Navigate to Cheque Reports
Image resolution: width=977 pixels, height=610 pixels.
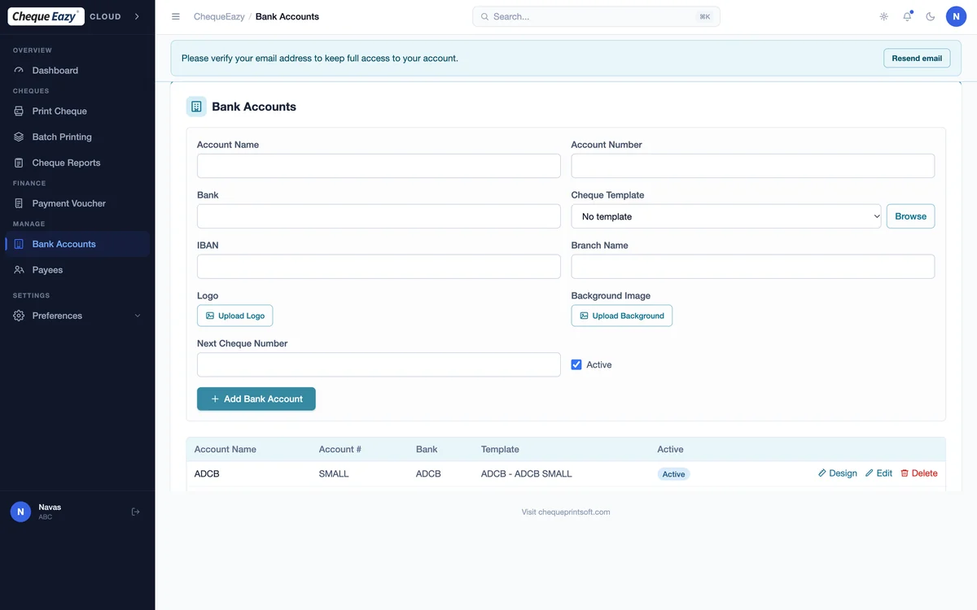coord(77,163)
